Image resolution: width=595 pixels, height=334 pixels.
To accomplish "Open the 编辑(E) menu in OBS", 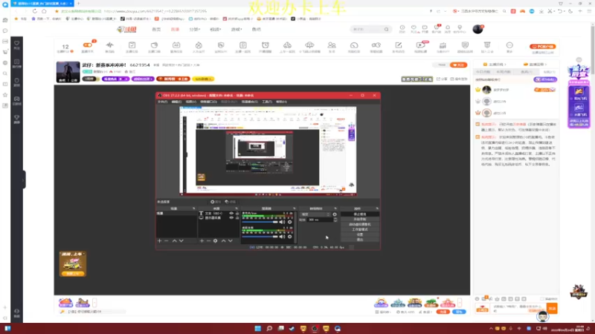I will (x=176, y=102).
